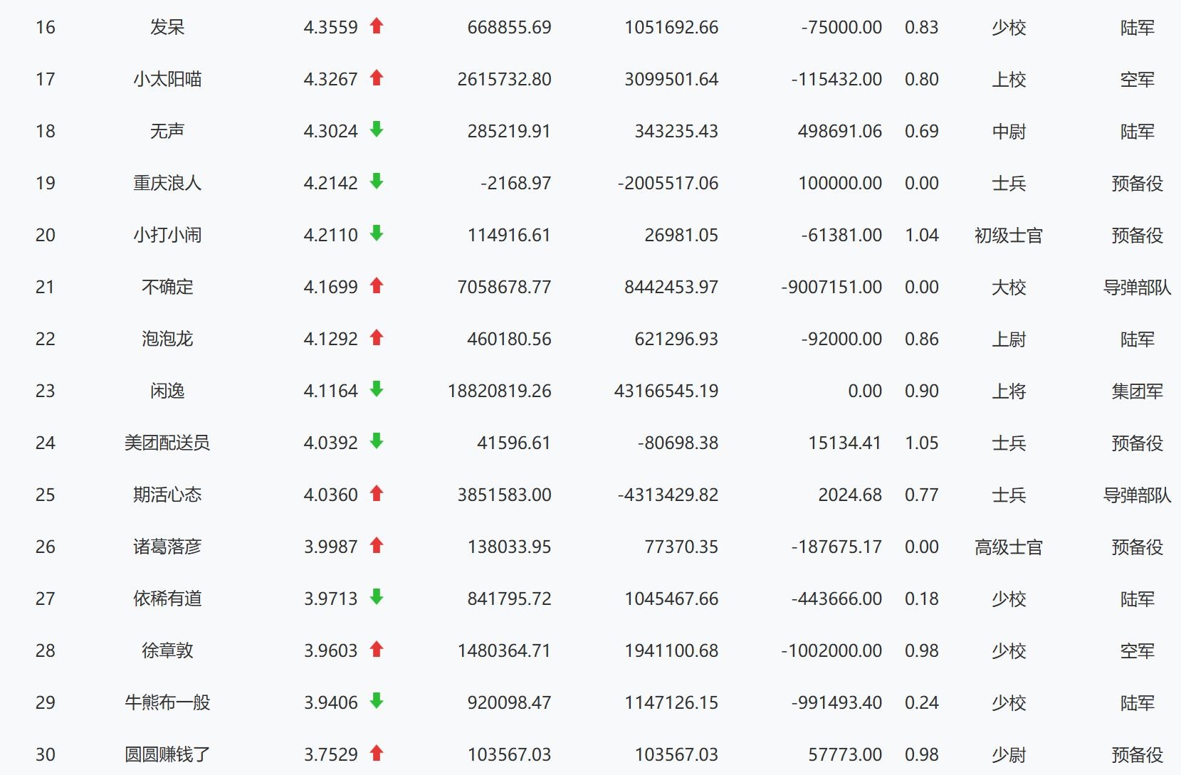
Task: Click the red up arrow next to 4.3267
Action: [377, 78]
